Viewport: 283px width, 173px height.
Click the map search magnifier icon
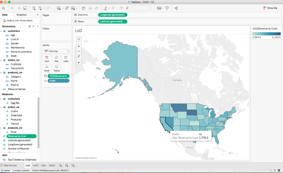click(79, 39)
